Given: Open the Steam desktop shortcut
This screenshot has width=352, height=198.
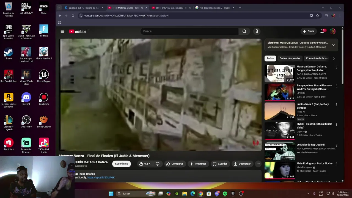Looking at the screenshot, I should [9, 53].
